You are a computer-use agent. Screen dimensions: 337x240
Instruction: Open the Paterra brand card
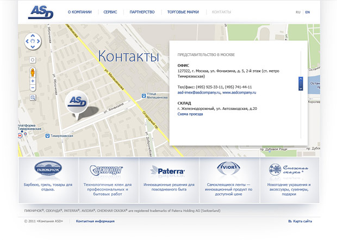click(x=169, y=180)
